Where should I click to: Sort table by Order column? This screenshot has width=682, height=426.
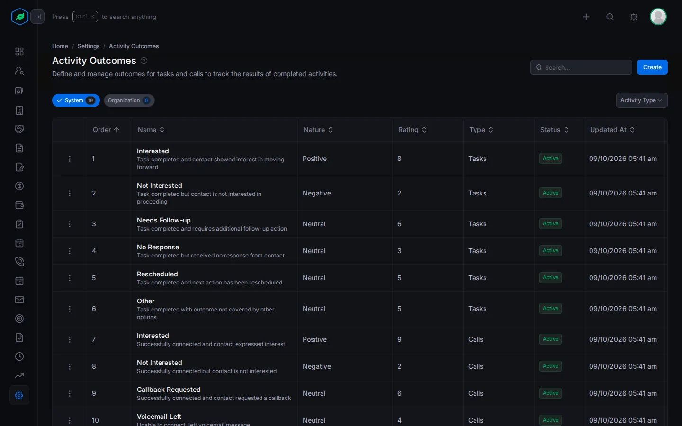pos(106,130)
